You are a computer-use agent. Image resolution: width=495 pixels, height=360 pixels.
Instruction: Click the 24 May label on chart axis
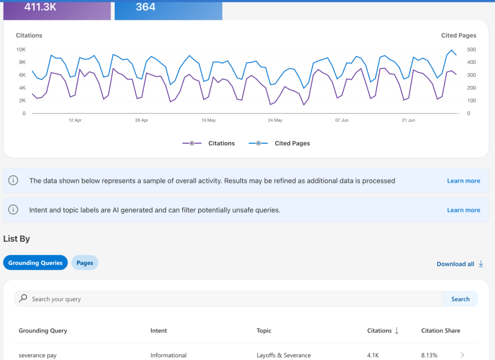275,120
